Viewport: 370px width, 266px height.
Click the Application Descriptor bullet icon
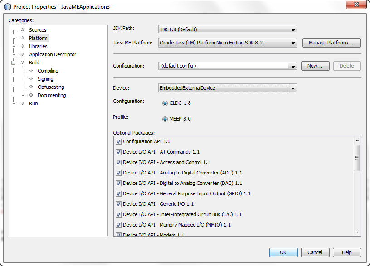[22, 54]
